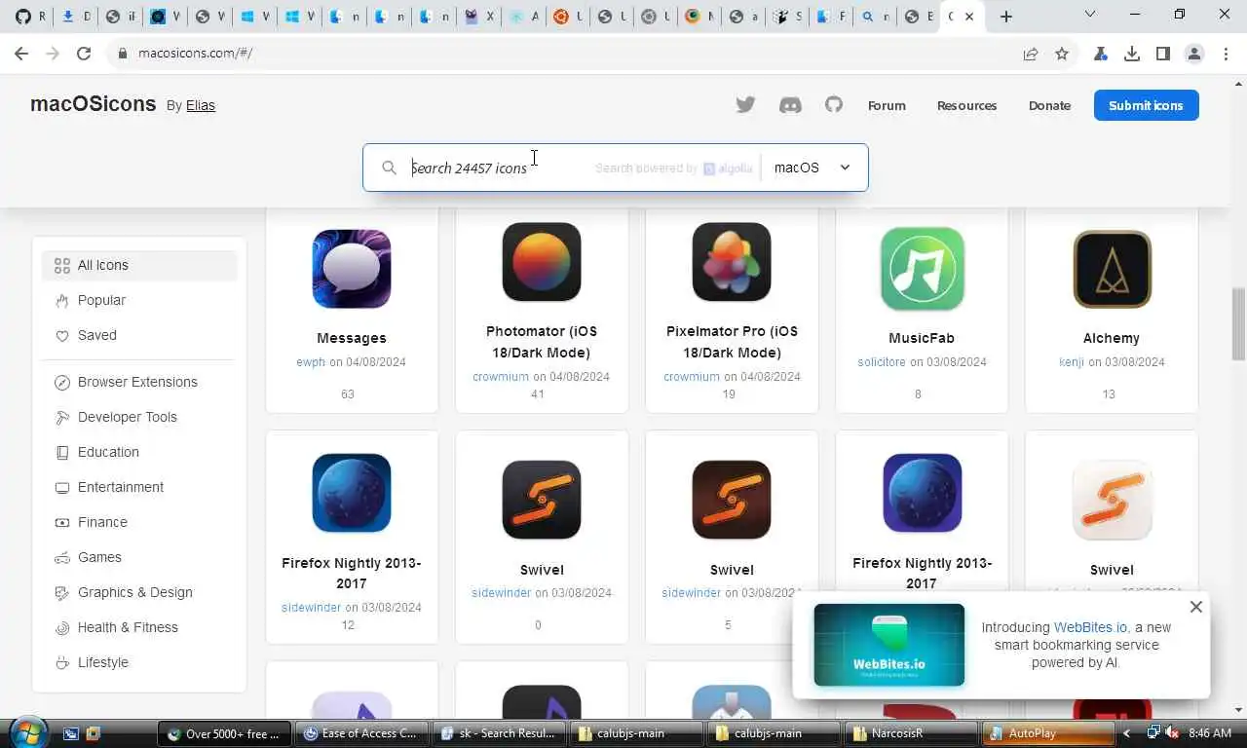Screen dimensions: 1247x748
Task: Open the browser side panel icon
Action: coord(1163,54)
